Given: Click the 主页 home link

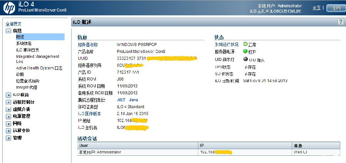Looking at the screenshot, I should (x=316, y=8).
